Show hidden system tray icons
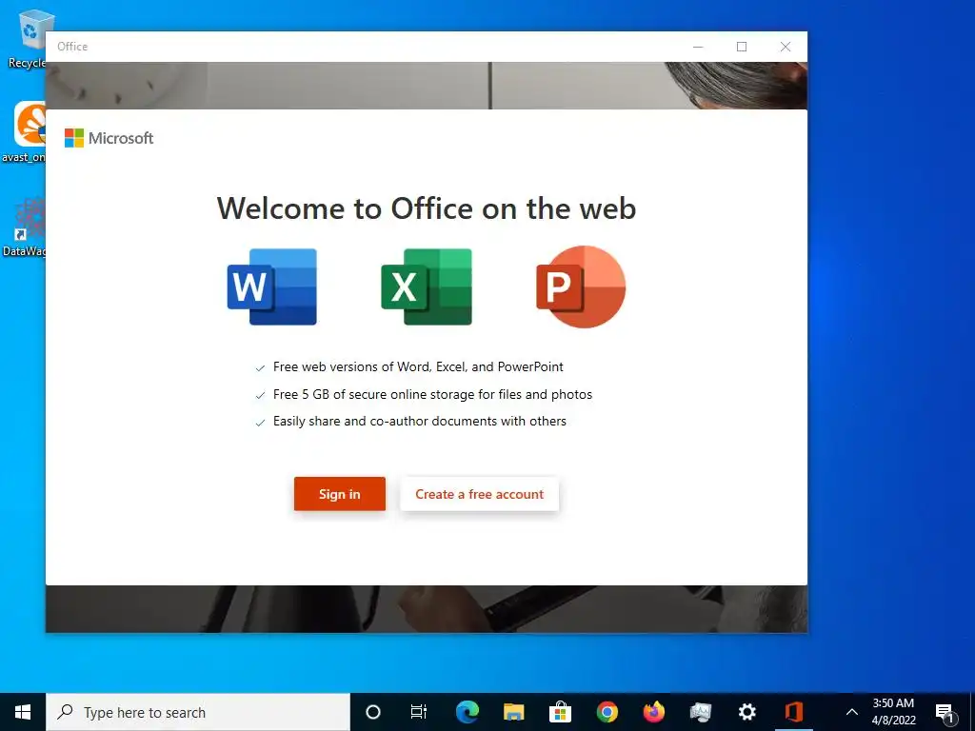This screenshot has height=731, width=975. point(852,712)
